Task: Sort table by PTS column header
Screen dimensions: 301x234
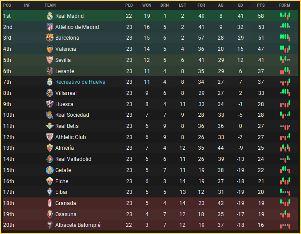Action: click(x=261, y=5)
